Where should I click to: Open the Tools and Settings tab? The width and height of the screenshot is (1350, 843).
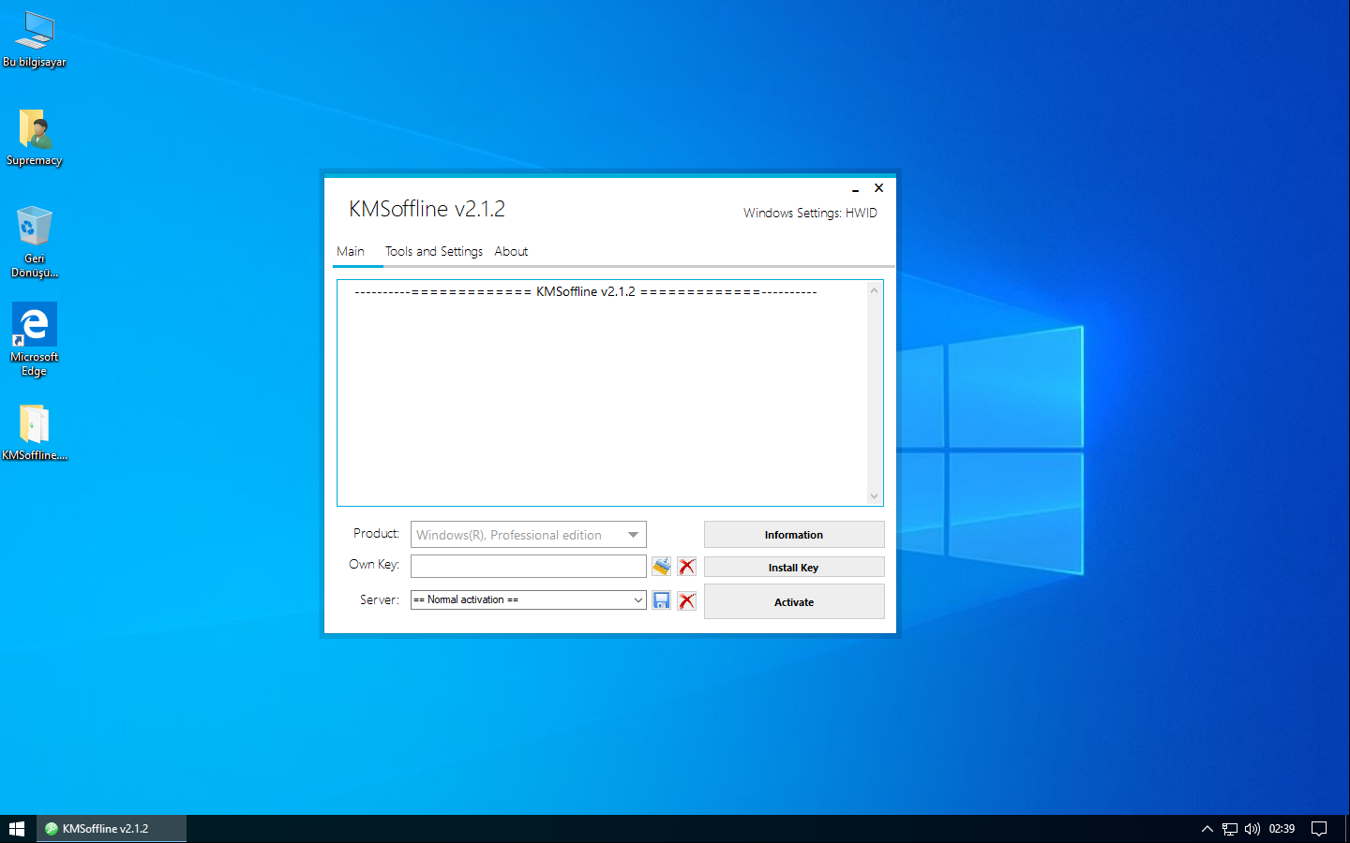(x=434, y=251)
